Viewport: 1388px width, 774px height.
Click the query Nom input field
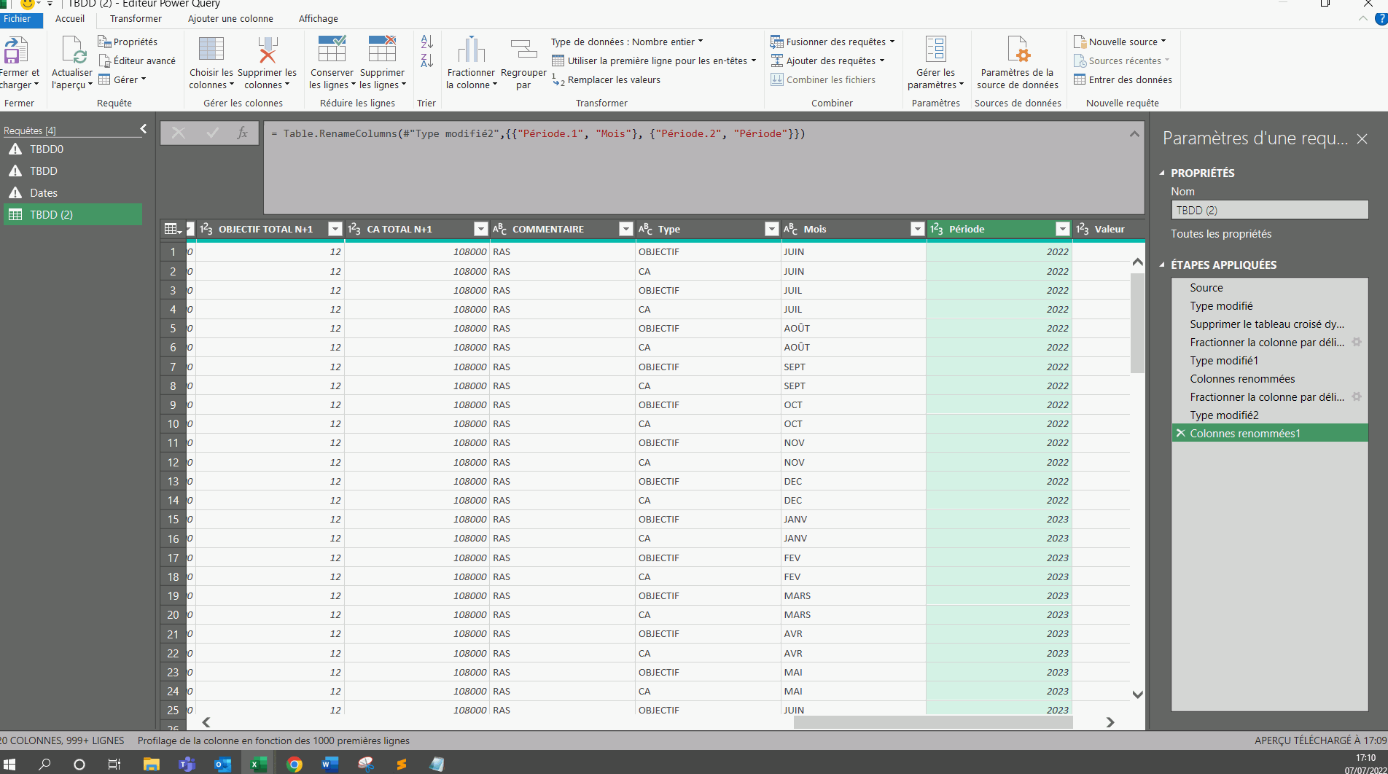click(1269, 211)
